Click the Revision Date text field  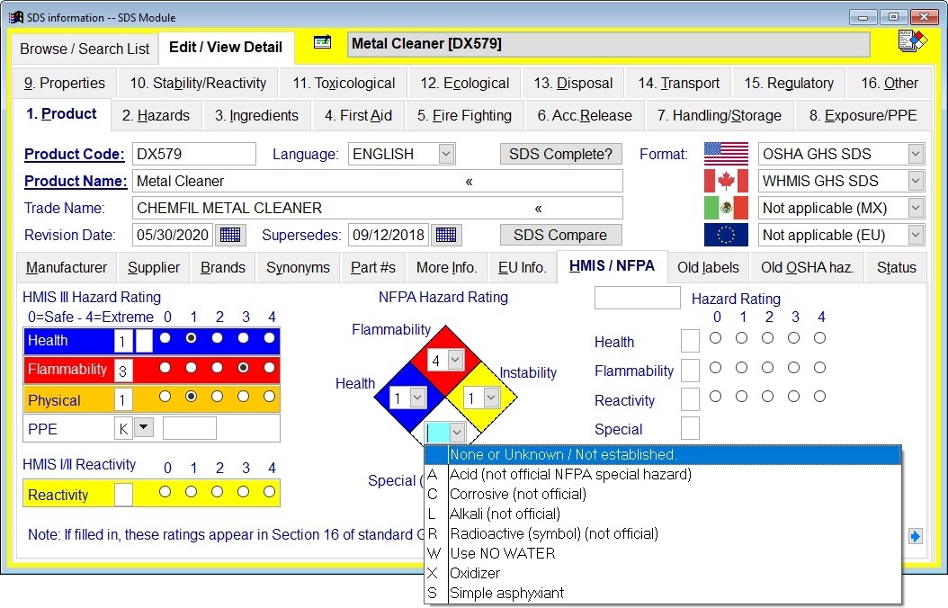click(173, 235)
